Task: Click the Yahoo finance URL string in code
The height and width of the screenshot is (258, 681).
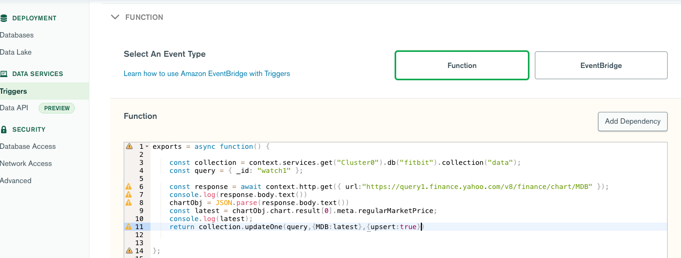Action: [x=477, y=187]
